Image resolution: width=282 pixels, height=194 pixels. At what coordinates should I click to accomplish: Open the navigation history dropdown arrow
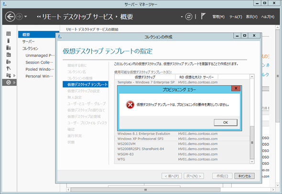[x=25, y=17]
